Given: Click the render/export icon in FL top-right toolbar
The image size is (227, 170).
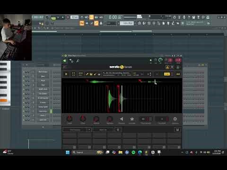Looking at the screenshot, I should pyautogui.click(x=199, y=17).
